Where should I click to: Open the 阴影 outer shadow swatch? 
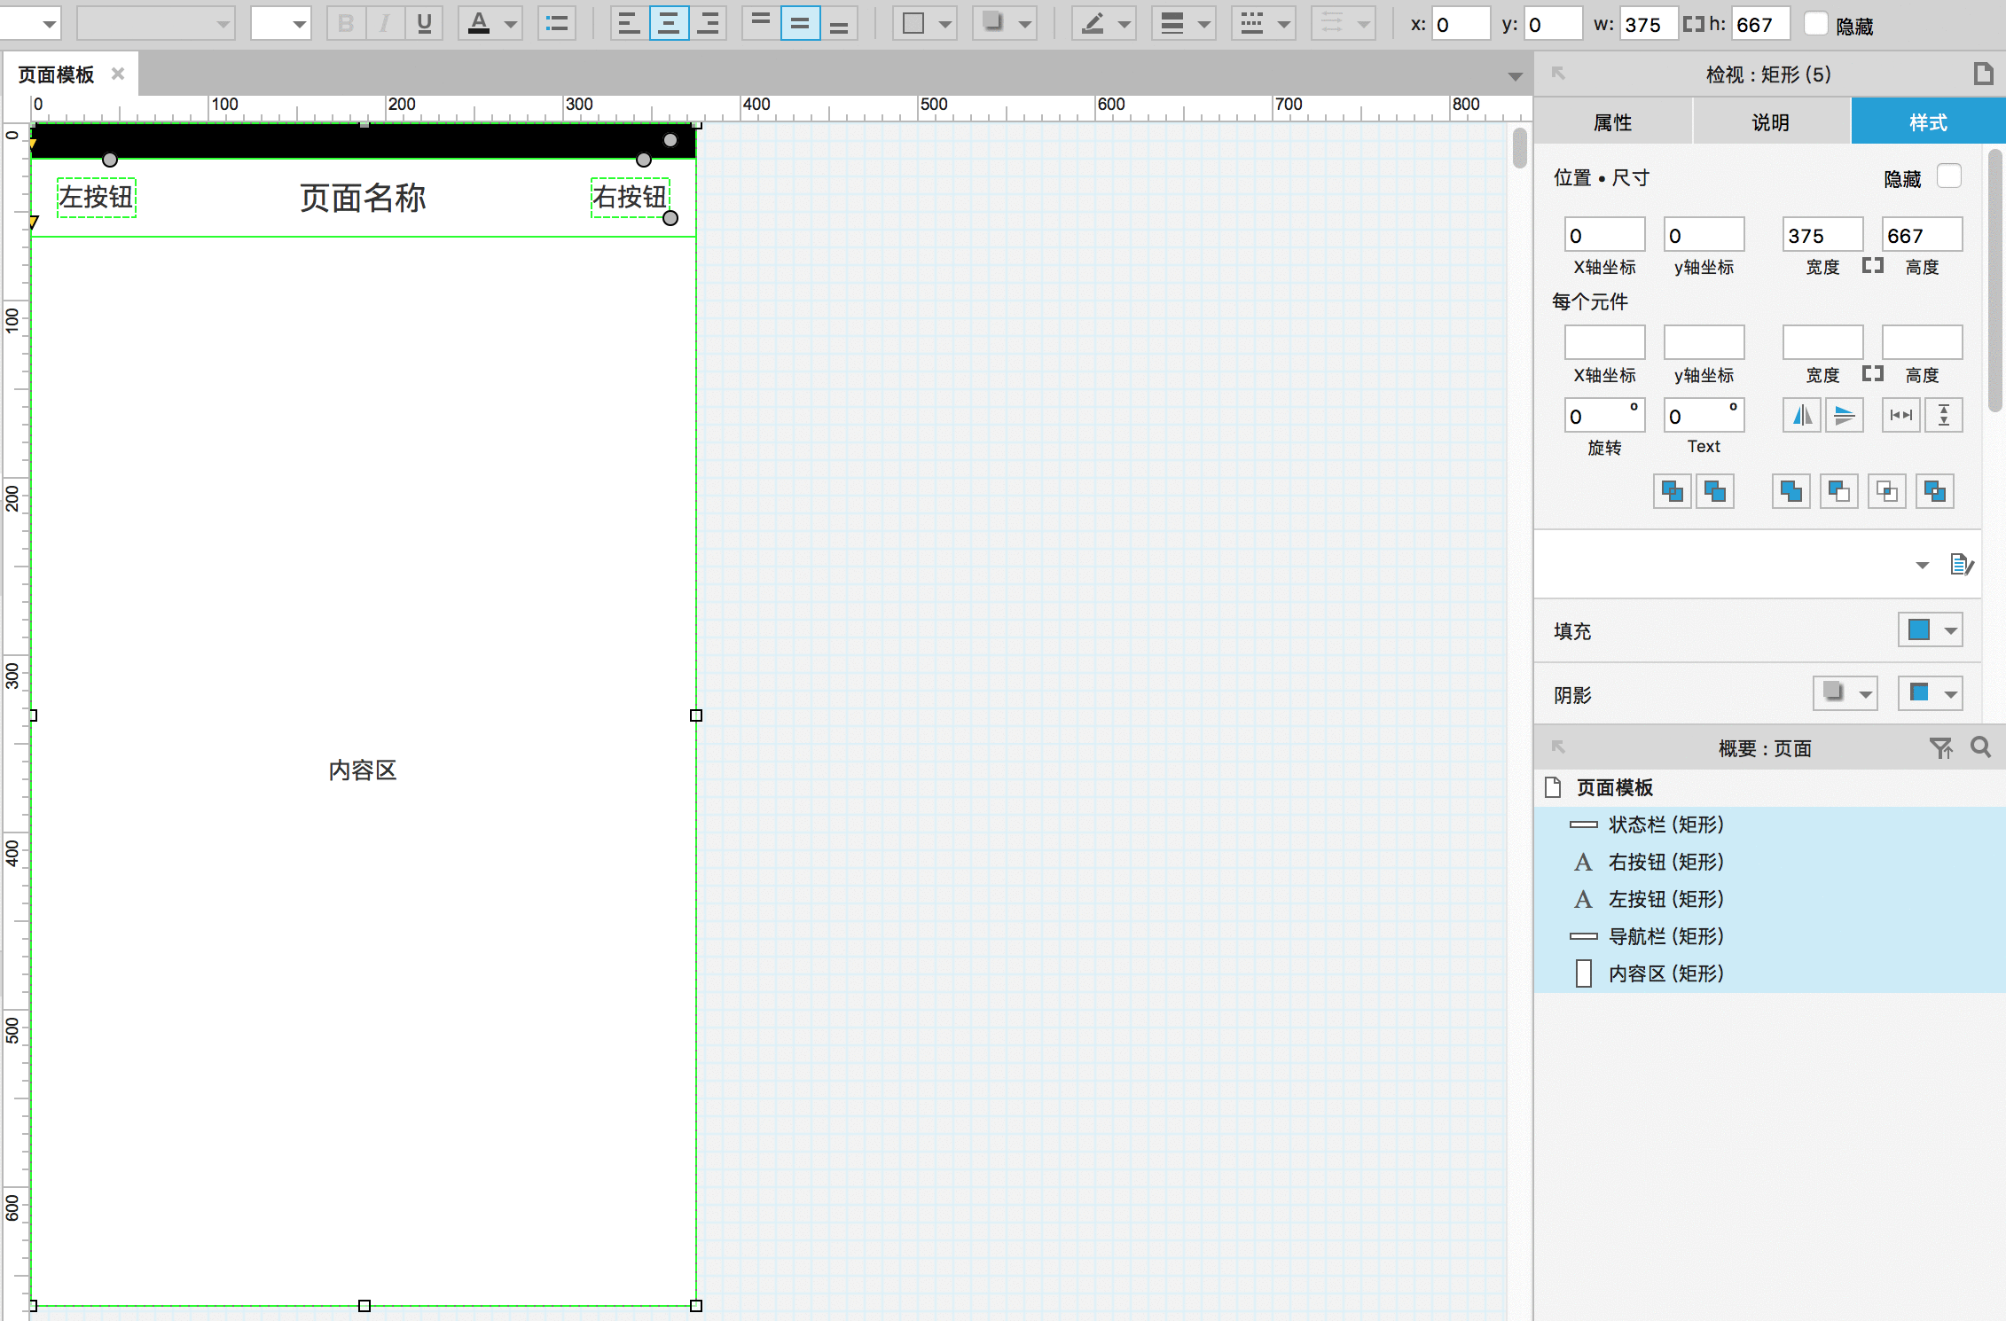point(1845,693)
